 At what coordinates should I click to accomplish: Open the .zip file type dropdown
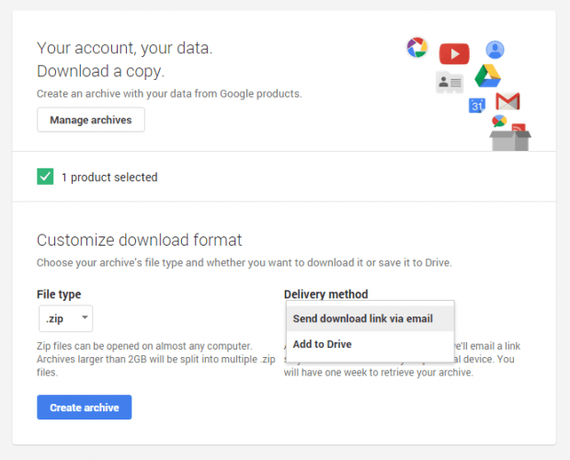(x=65, y=318)
